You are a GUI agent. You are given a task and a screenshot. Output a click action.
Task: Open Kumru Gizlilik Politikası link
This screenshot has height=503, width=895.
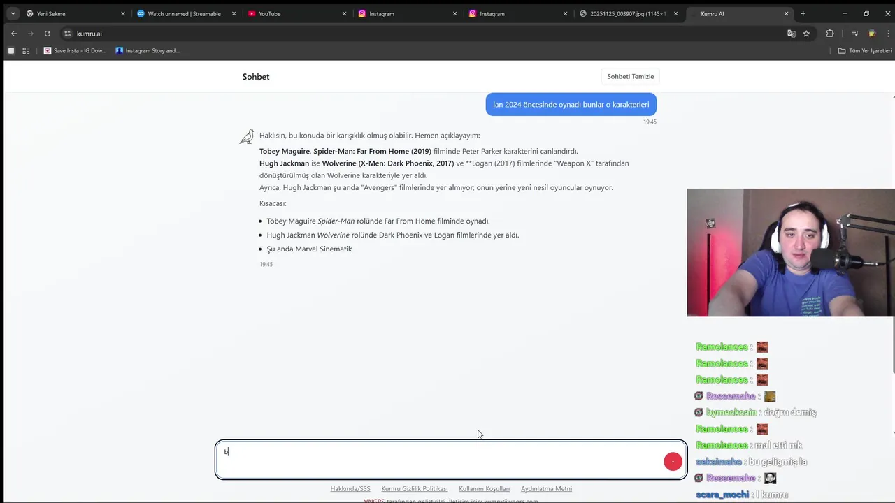[x=415, y=488]
